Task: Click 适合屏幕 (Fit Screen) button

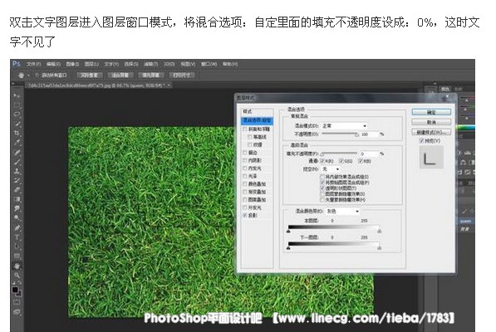Action: [120, 76]
